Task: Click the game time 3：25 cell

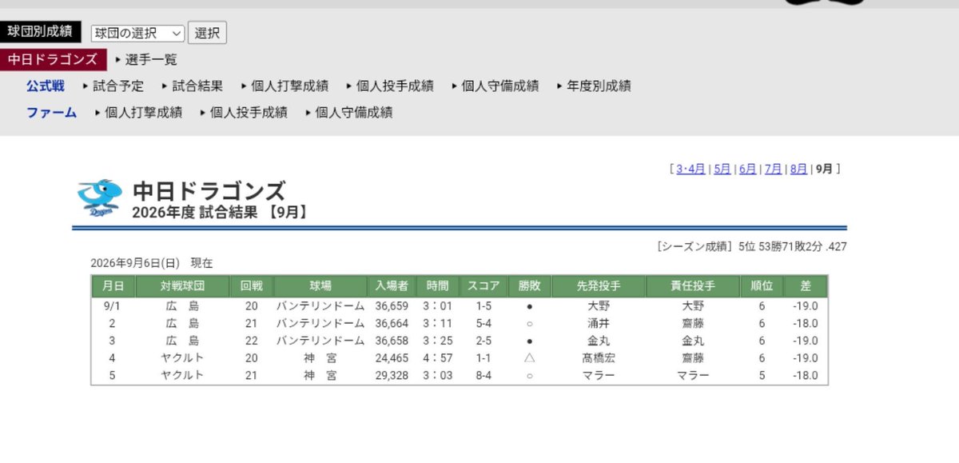Action: tap(437, 341)
